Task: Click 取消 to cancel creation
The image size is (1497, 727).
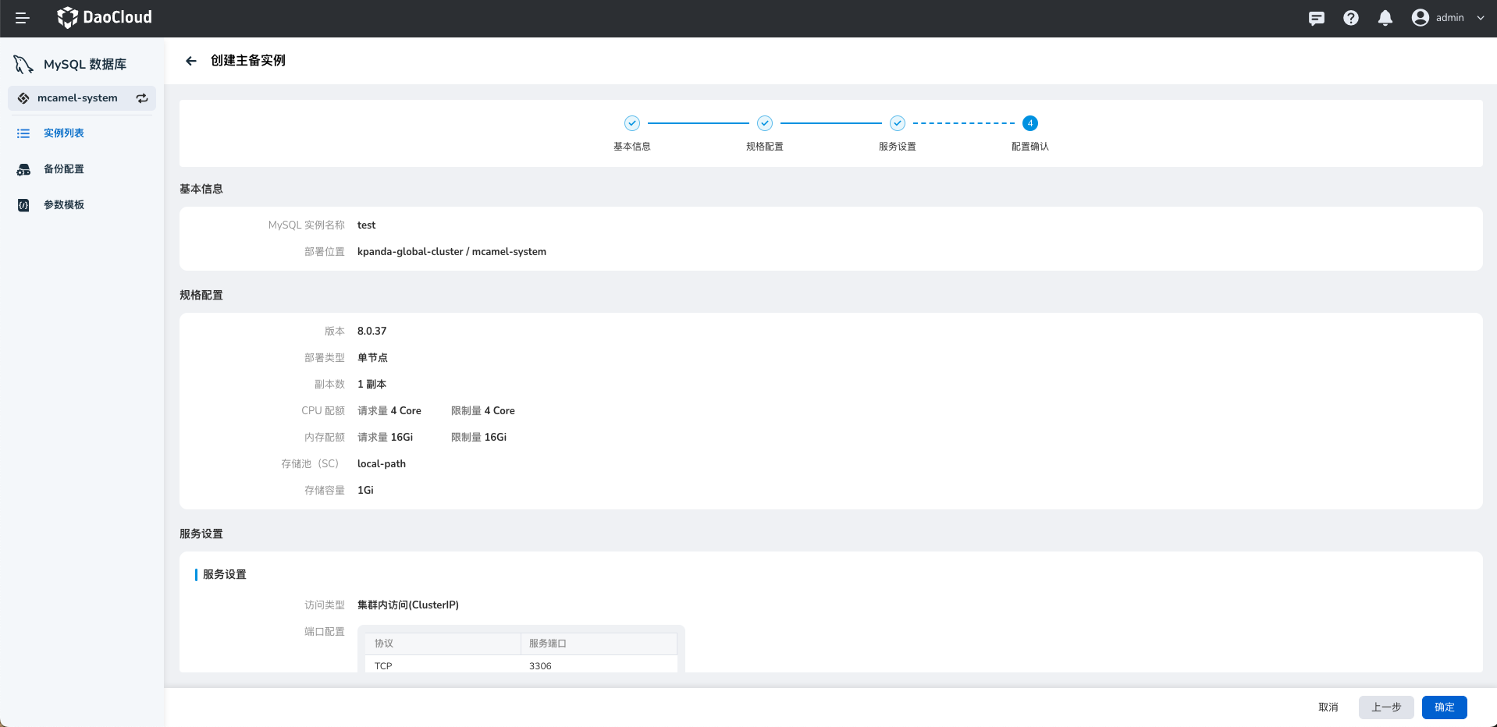Action: pos(1328,707)
